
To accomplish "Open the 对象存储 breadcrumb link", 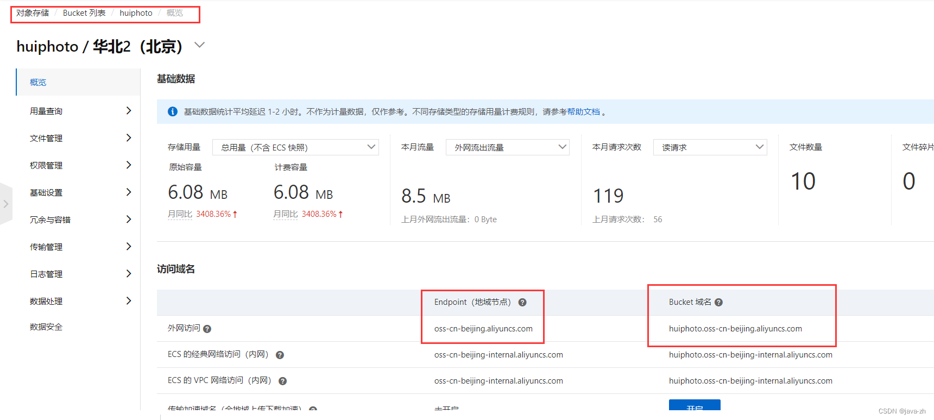I will point(33,13).
